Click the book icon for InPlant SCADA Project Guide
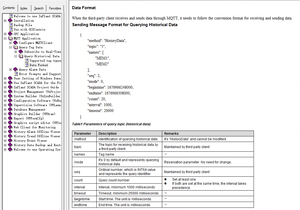300x210 pixels. click(10, 87)
